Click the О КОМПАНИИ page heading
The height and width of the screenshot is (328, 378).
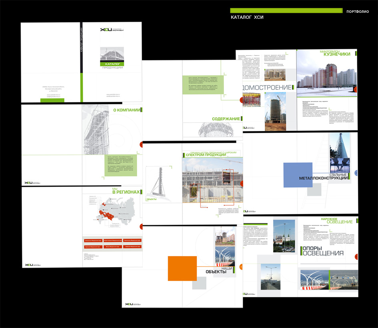[126, 110]
